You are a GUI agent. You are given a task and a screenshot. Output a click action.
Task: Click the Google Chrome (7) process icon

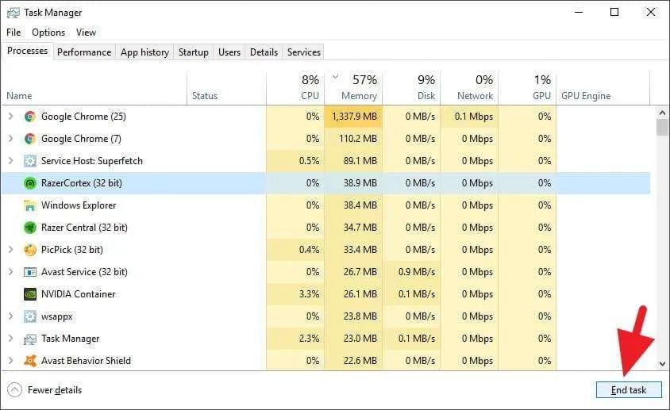click(x=30, y=139)
